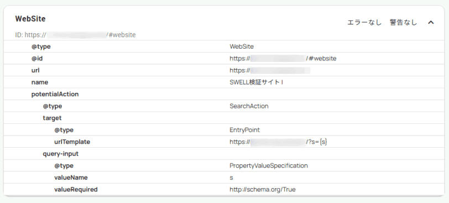Viewport: 449px width, 203px height.
Task: Click the urlTemplate value with ?s={s}
Action: [278, 142]
